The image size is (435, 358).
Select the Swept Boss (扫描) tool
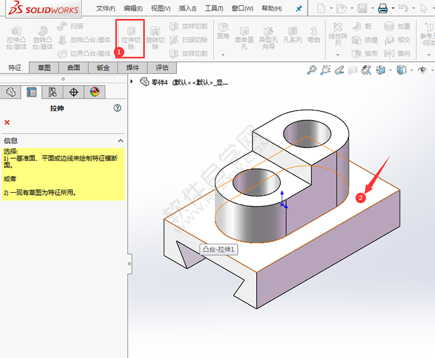tap(70, 26)
